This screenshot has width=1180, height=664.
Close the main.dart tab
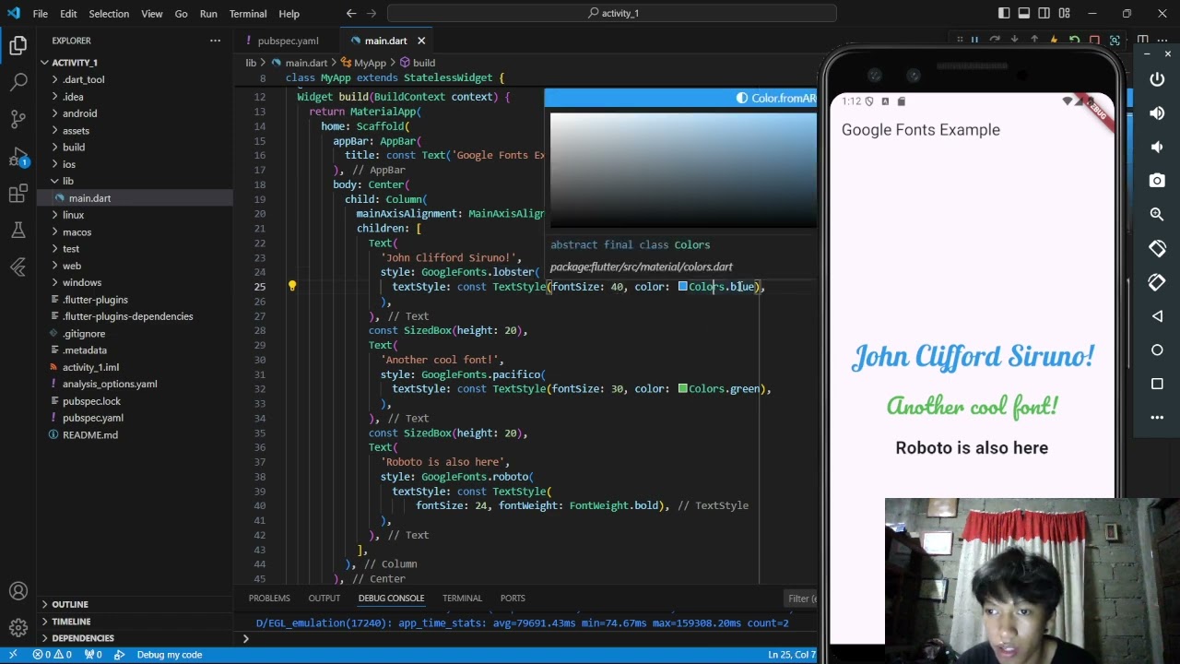pyautogui.click(x=421, y=41)
